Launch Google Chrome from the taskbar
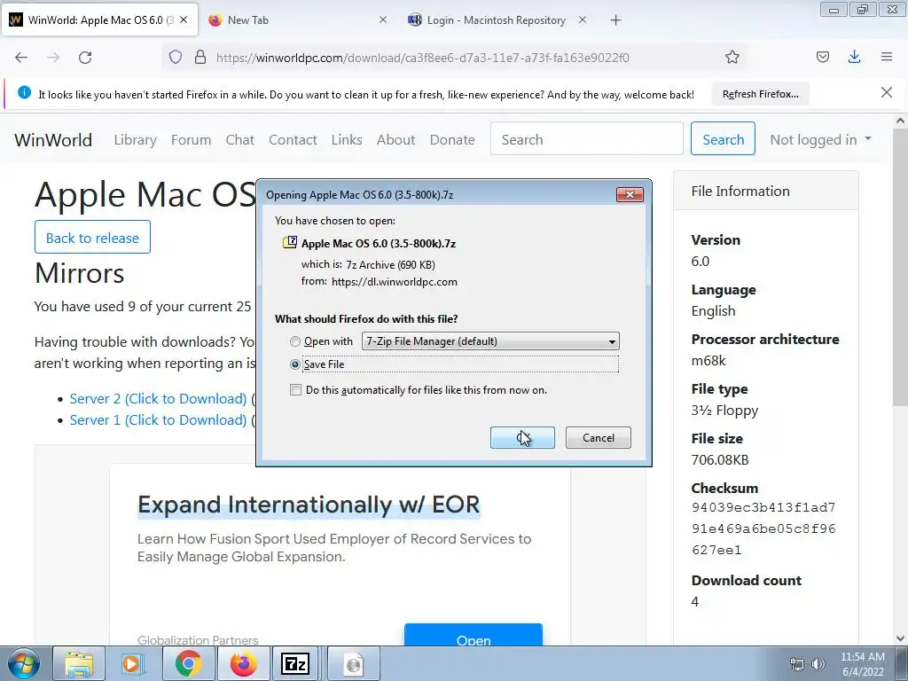The width and height of the screenshot is (908, 681). 188,663
